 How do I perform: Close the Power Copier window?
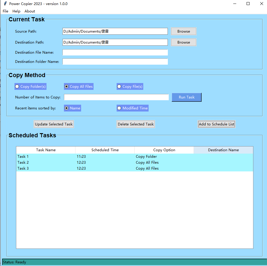[262, 4]
